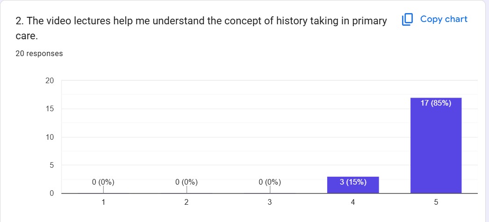Click the y-axis value 10

50,137
